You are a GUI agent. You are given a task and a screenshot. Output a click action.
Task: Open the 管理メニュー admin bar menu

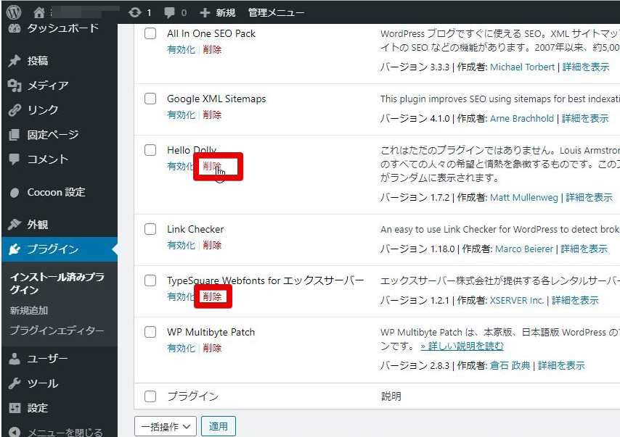[x=276, y=12]
